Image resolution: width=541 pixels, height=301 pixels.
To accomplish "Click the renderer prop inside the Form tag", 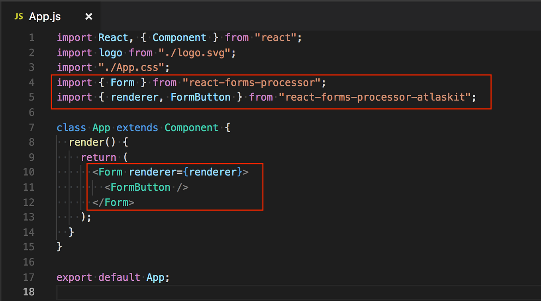I will click(153, 172).
